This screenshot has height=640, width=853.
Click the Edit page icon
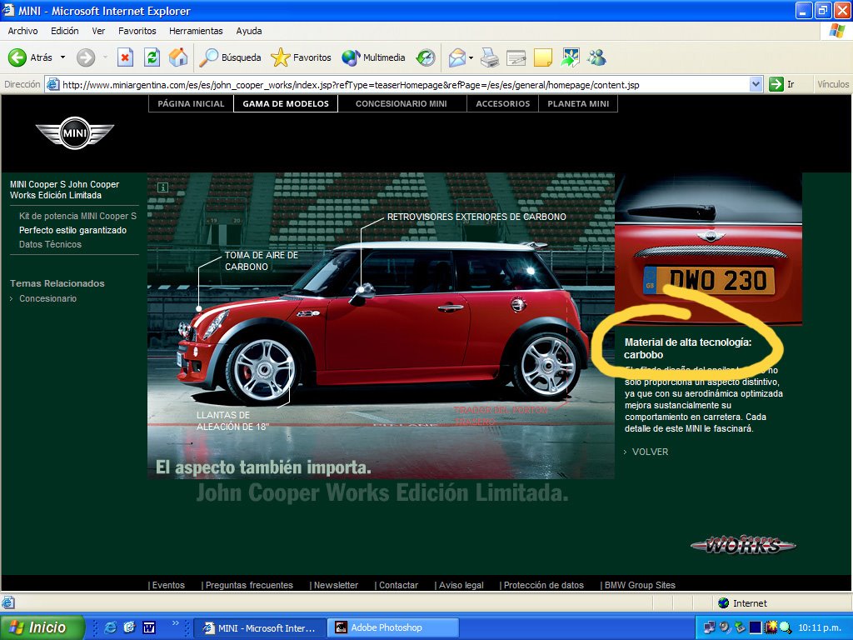pyautogui.click(x=516, y=57)
